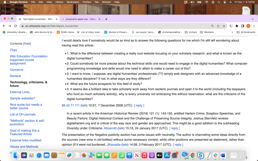The image size is (258, 161).
Task: Open the new tab plus button
Action: (106, 19)
